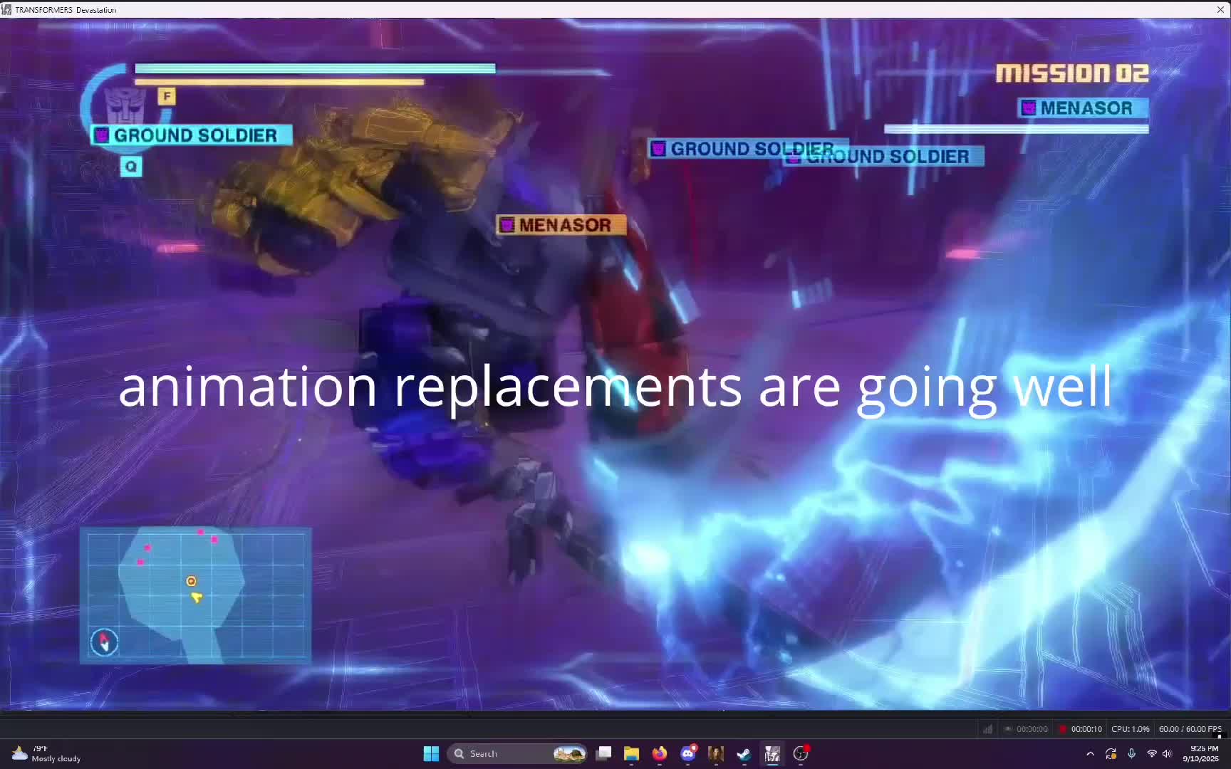Click the sync icon in system tray
Image resolution: width=1231 pixels, height=769 pixels.
pyautogui.click(x=1111, y=753)
